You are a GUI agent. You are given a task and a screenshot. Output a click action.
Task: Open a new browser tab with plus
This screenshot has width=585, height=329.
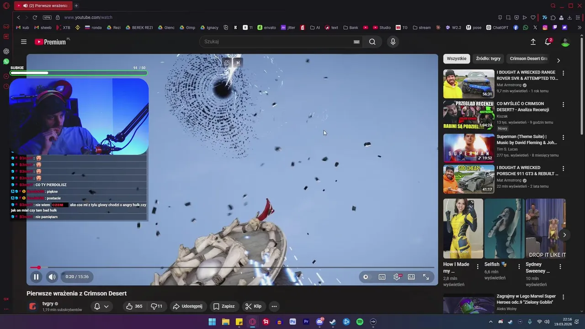tap(76, 5)
